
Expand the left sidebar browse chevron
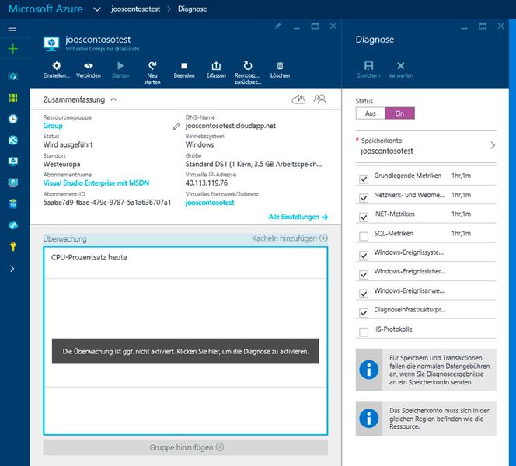(x=12, y=268)
